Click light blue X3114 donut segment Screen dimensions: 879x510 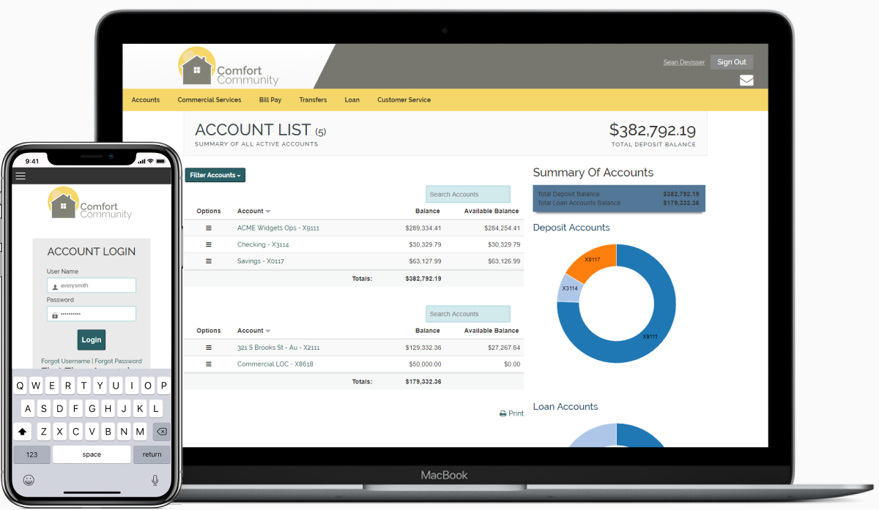pyautogui.click(x=569, y=288)
